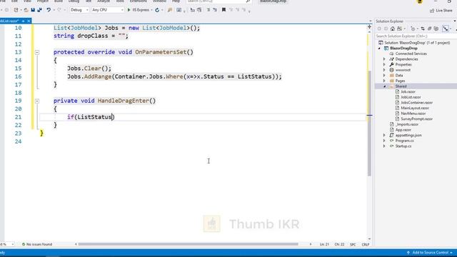This screenshot has width=457, height=257.
Task: Click Collapse All icon in Solution Explorer
Action: pos(429,29)
